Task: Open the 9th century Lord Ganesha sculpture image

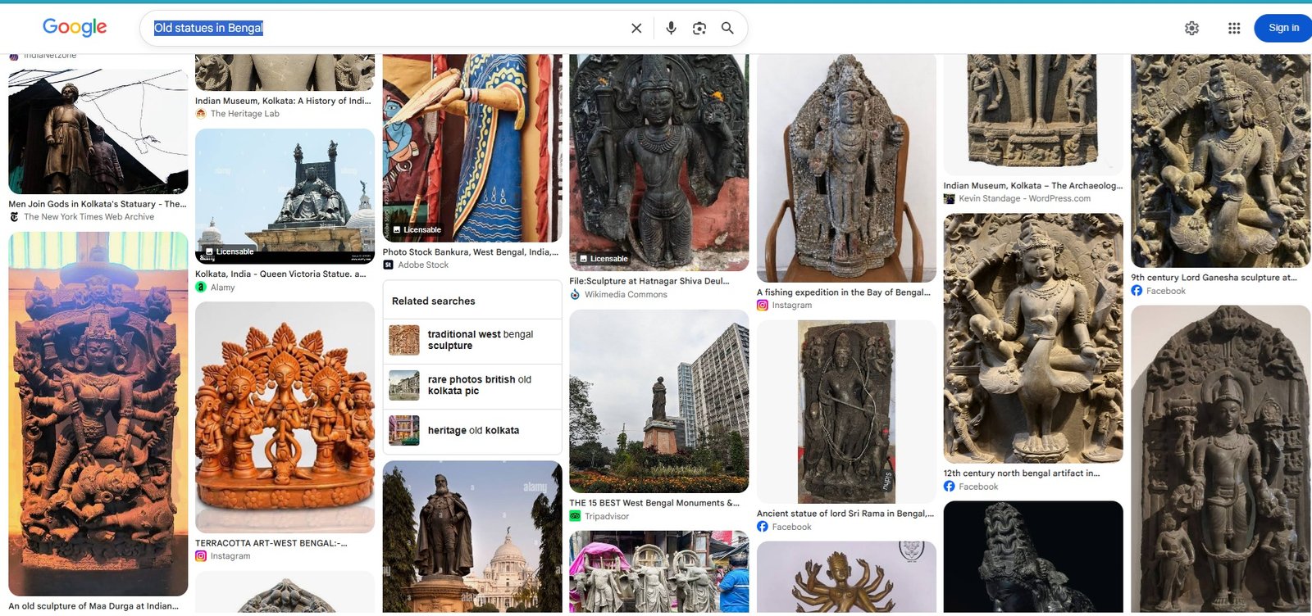Action: pos(1220,161)
